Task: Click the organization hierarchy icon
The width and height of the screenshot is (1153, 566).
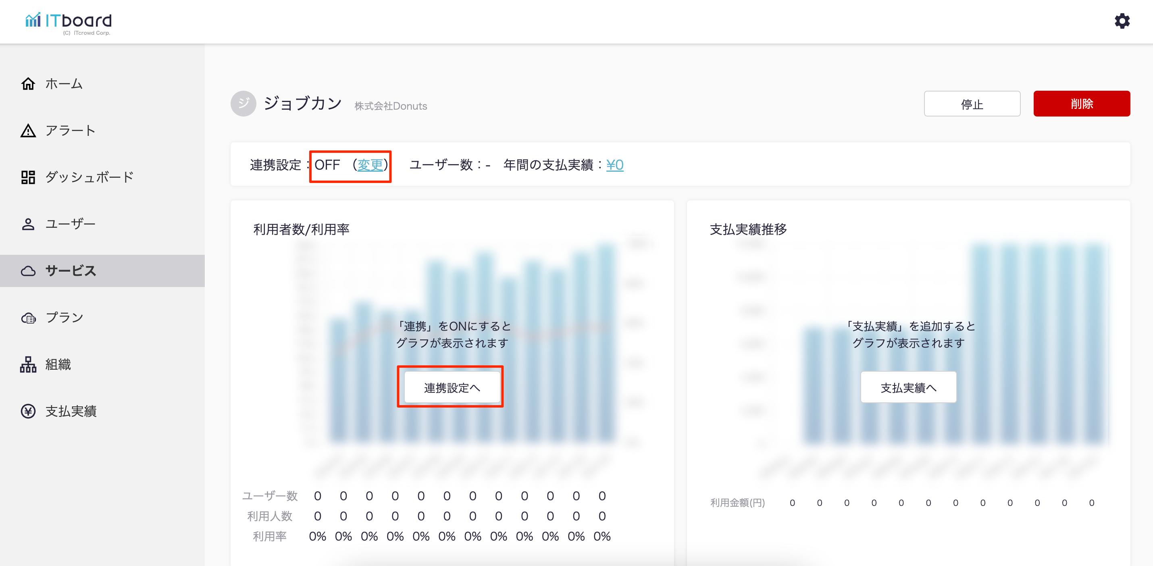Action: (x=28, y=365)
